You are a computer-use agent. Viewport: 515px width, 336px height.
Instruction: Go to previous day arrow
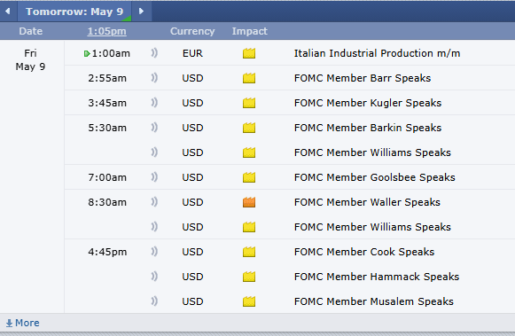[8, 12]
